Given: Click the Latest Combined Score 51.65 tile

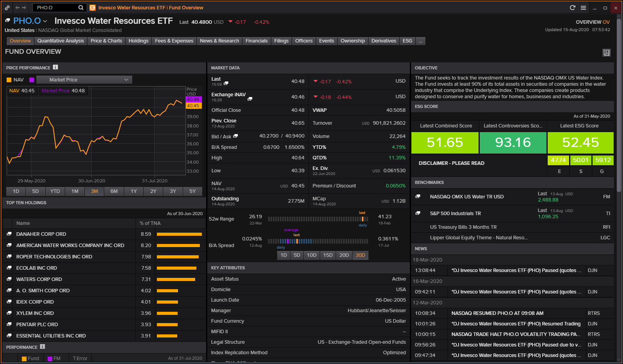Looking at the screenshot, I should click(x=445, y=143).
